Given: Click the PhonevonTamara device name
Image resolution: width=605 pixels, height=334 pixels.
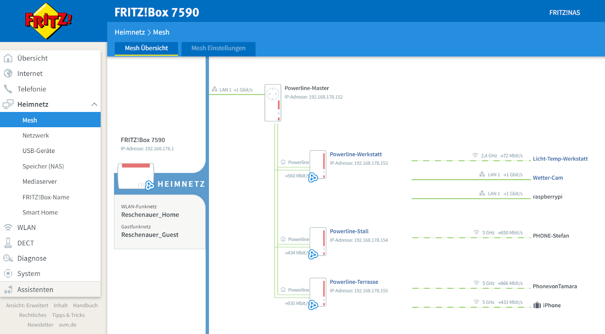Looking at the screenshot, I should tap(555, 286).
